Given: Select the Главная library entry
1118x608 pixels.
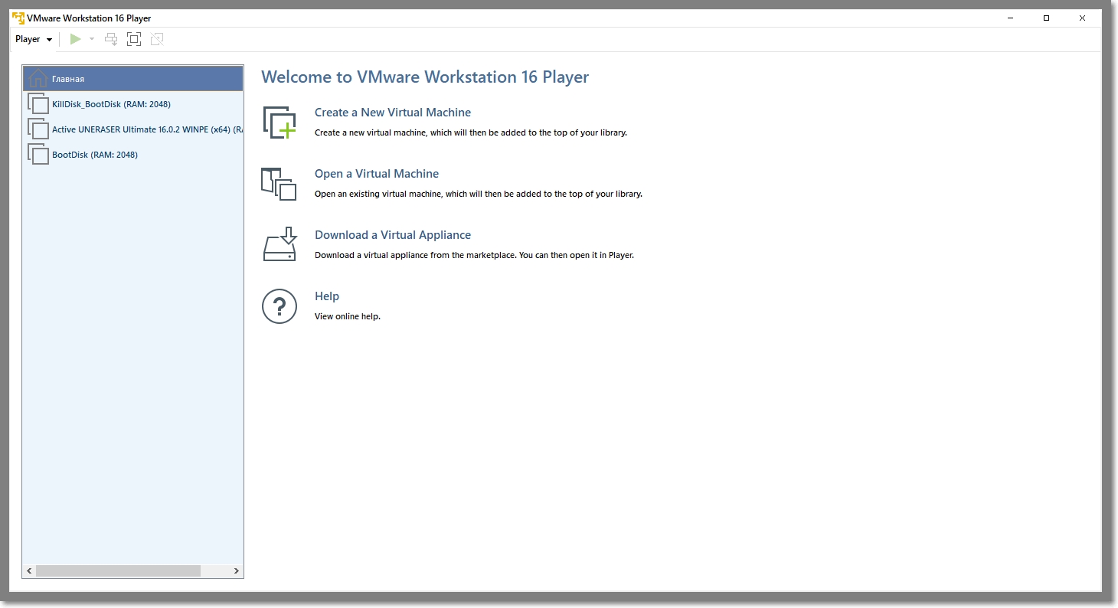Looking at the screenshot, I should click(x=68, y=79).
